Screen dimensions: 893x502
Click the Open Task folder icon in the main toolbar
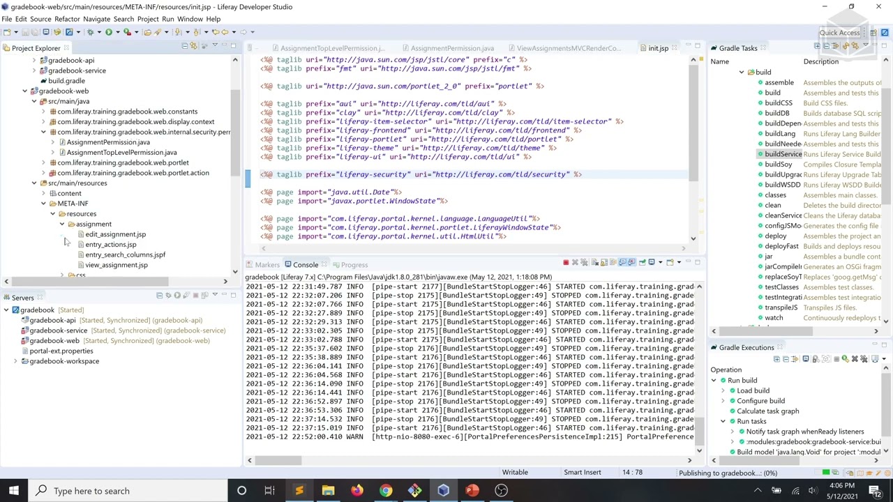[147, 32]
